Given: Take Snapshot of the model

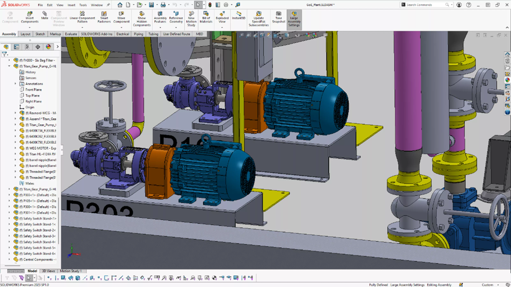Looking at the screenshot, I should [x=279, y=17].
